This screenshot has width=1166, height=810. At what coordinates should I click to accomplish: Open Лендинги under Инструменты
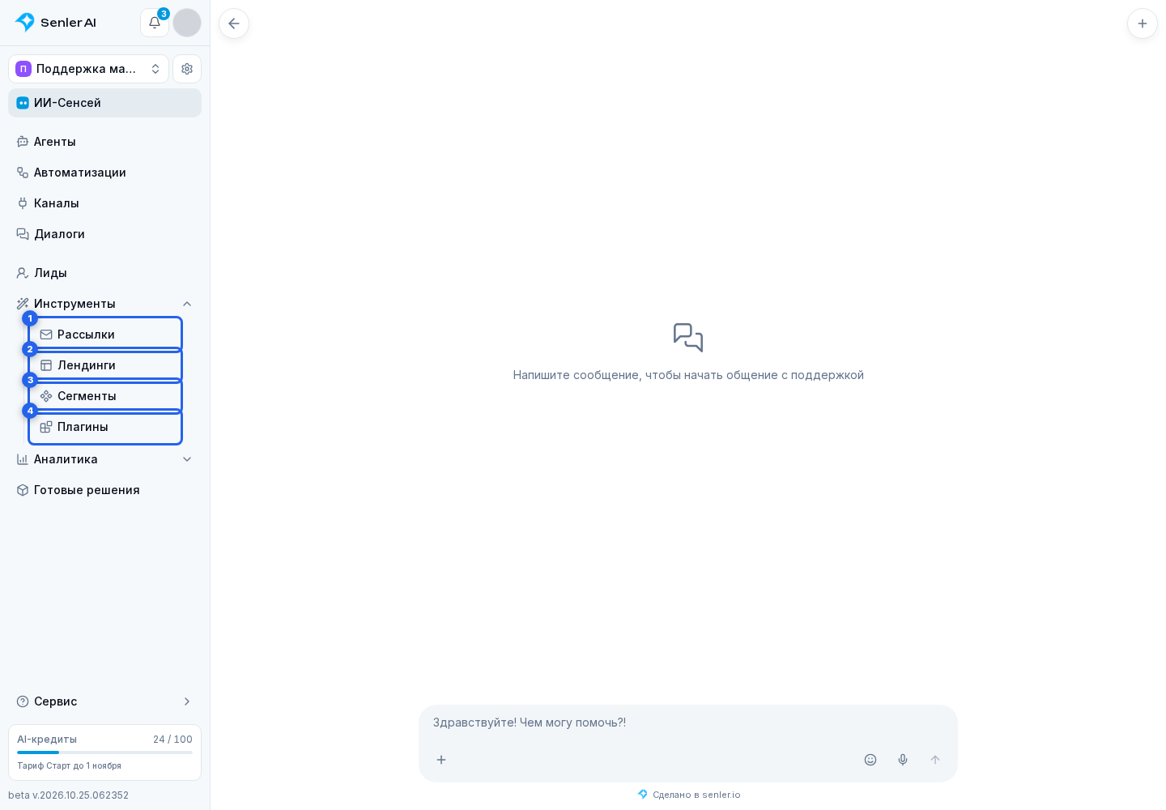click(105, 365)
